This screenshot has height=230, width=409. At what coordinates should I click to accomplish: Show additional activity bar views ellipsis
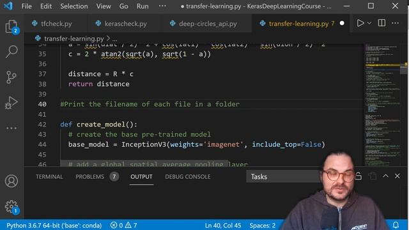(x=12, y=128)
